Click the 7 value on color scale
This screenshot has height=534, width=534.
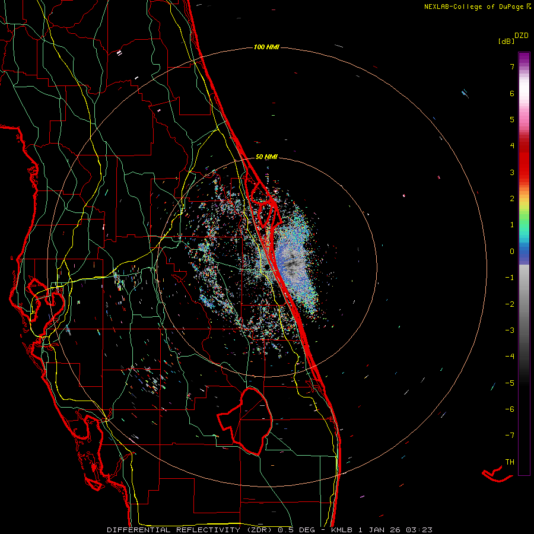[512, 66]
